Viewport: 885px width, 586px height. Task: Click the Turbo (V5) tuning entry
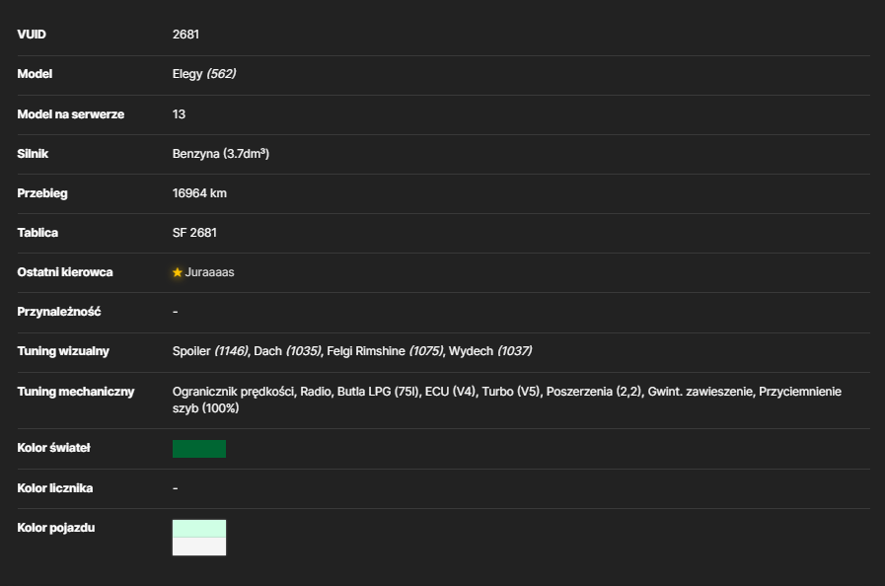511,392
